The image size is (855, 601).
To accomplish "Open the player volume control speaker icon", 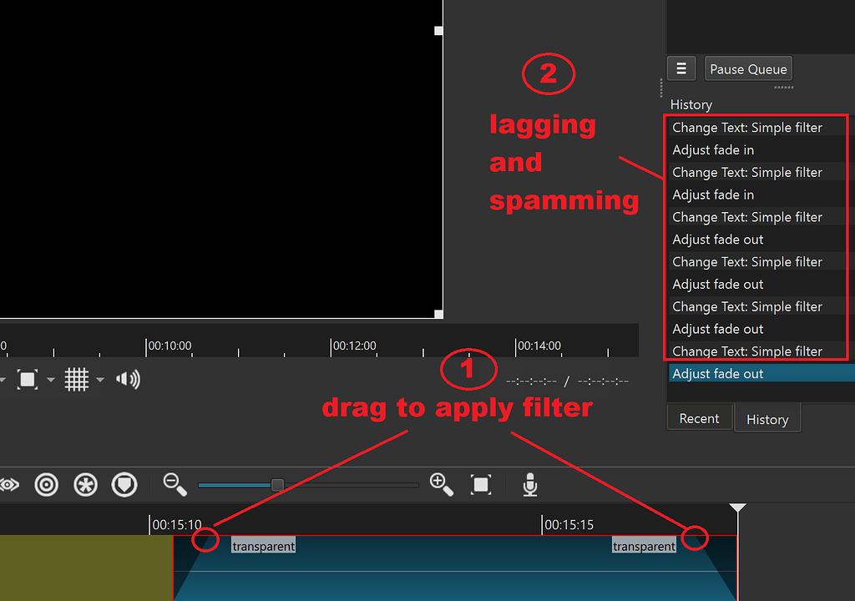I will [128, 379].
